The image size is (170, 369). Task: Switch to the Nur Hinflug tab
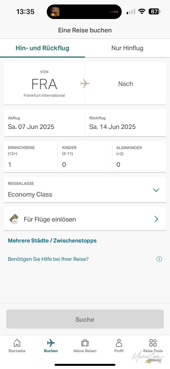[x=127, y=48]
